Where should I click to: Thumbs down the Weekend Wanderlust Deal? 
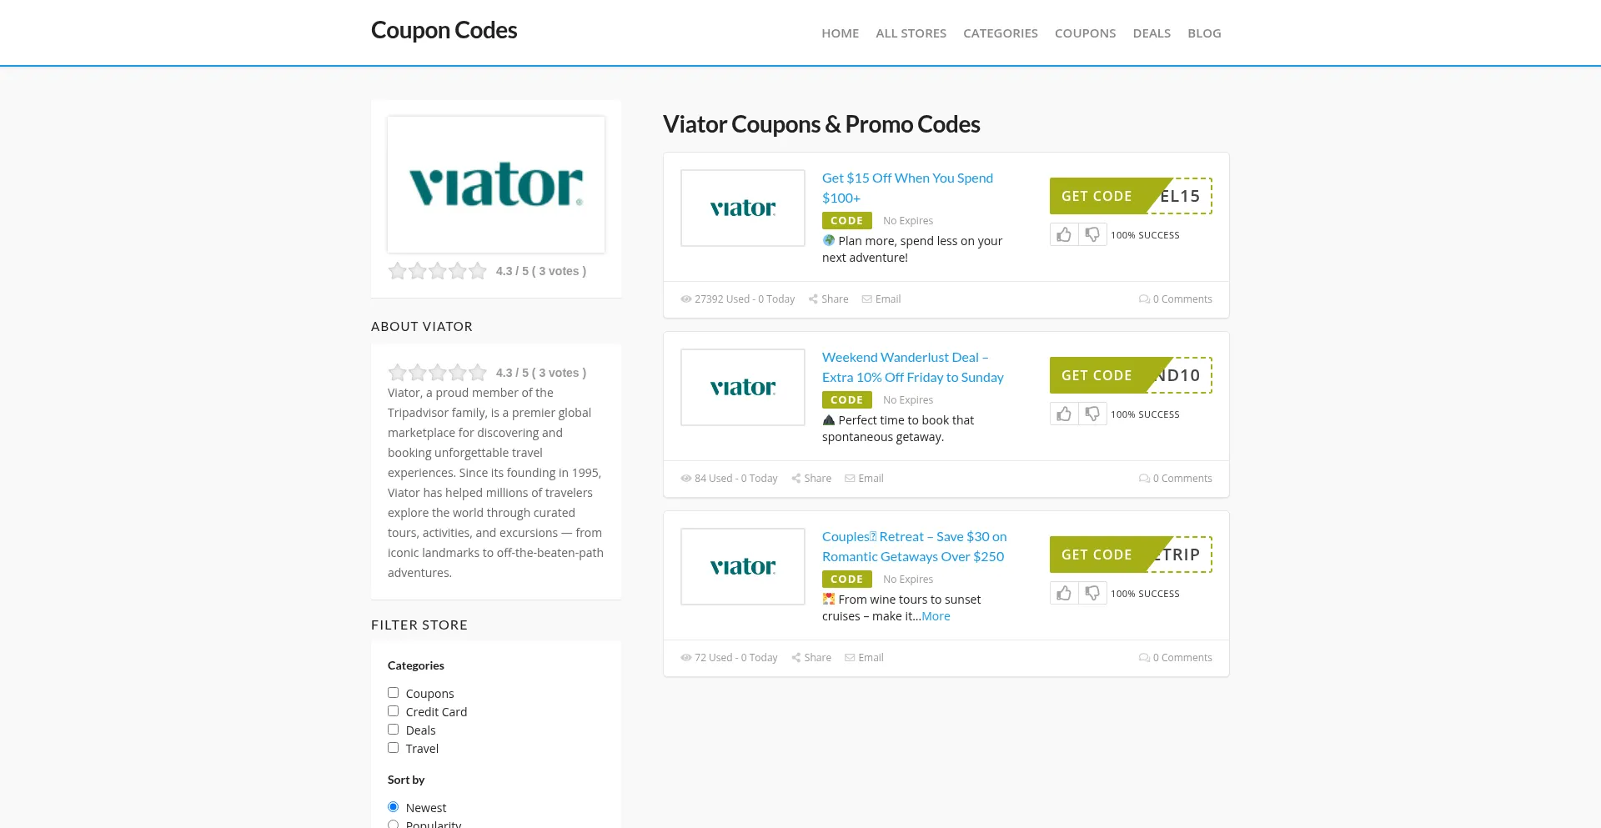(1092, 414)
